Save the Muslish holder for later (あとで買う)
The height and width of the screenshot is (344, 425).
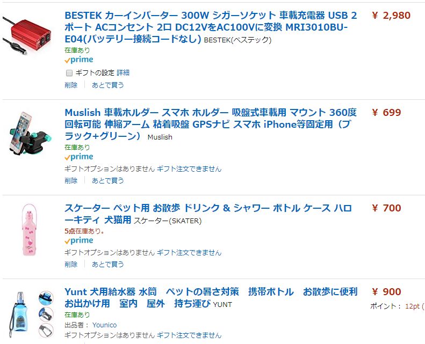[x=107, y=181]
